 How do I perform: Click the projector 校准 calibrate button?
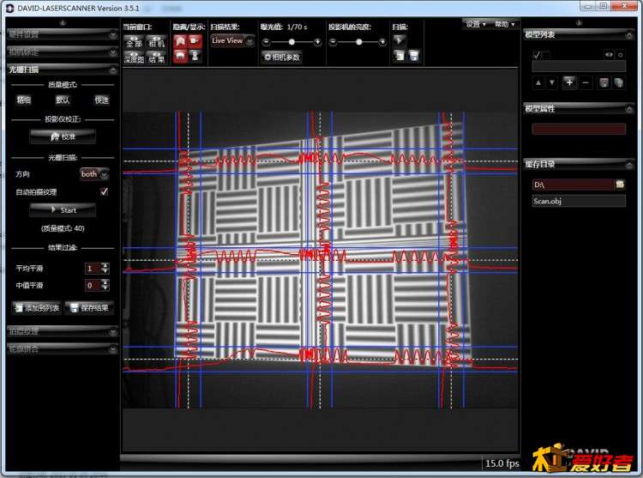(63, 136)
